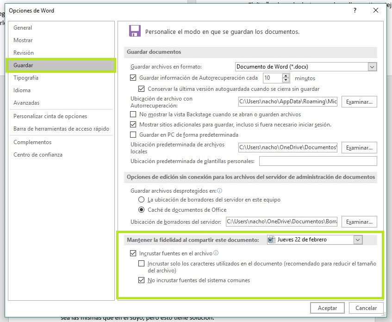Open the Revisión options category
392x322 pixels.
point(61,53)
